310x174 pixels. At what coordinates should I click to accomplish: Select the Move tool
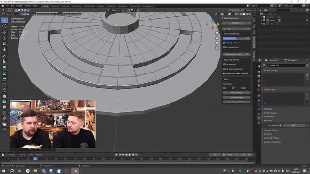pos(4,32)
